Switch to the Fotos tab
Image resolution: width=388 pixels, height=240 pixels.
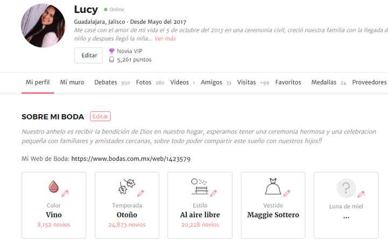click(x=143, y=82)
